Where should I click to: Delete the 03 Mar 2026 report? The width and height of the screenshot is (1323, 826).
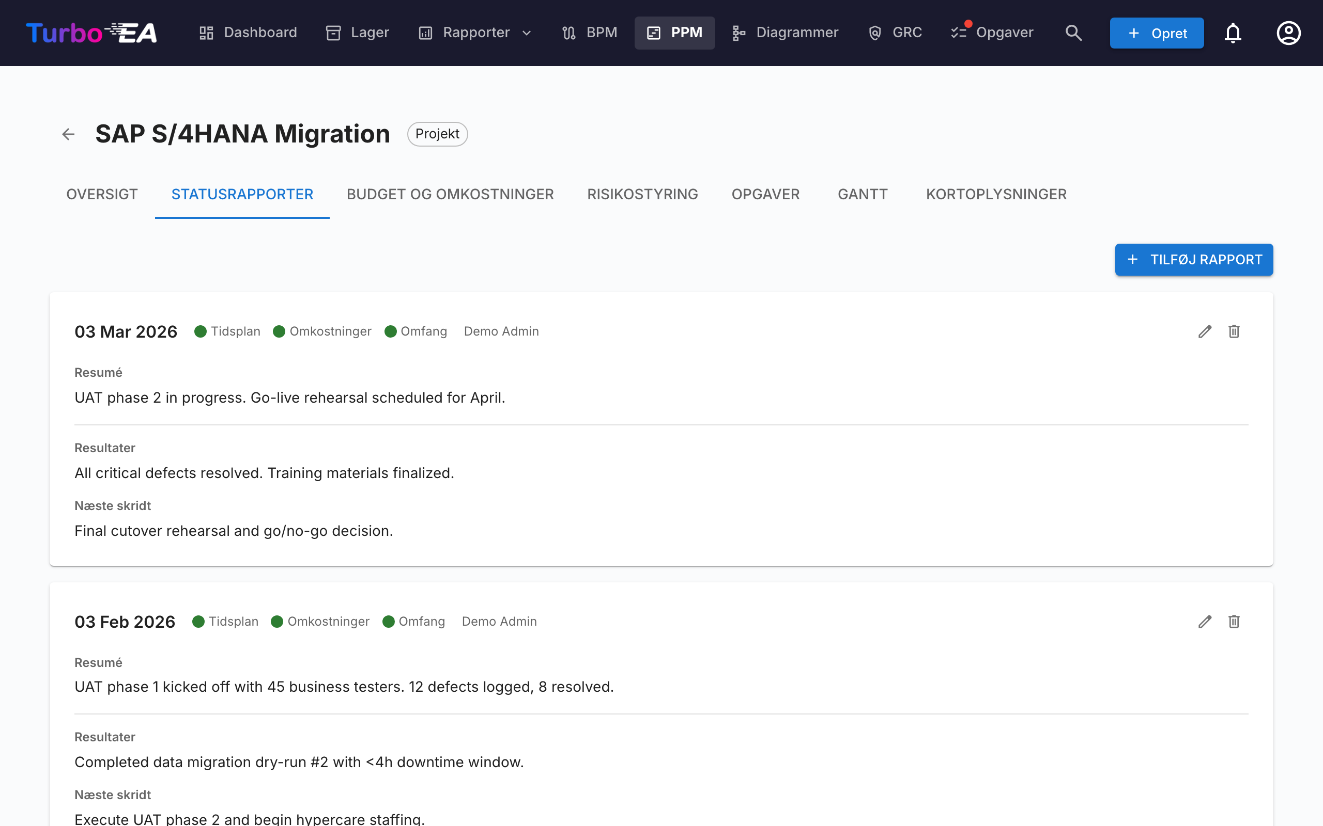coord(1234,331)
